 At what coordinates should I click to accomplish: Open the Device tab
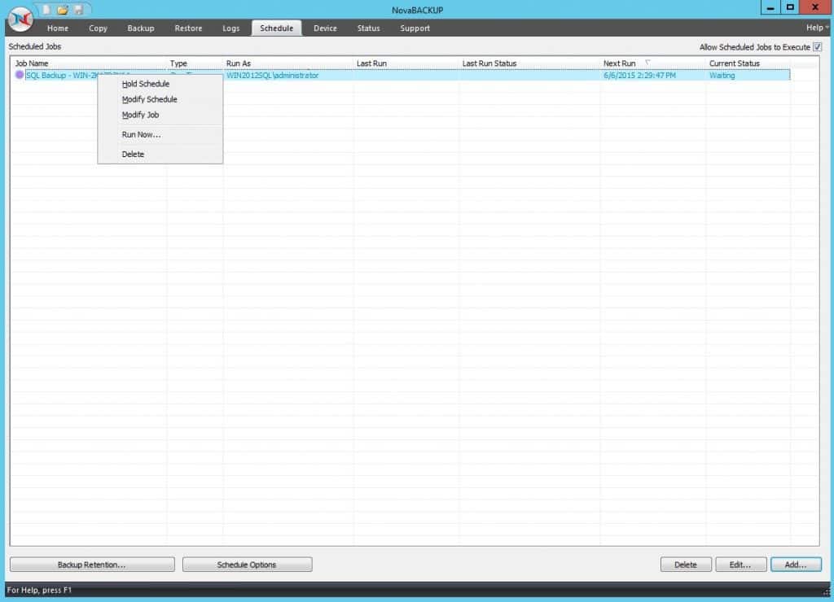(325, 28)
